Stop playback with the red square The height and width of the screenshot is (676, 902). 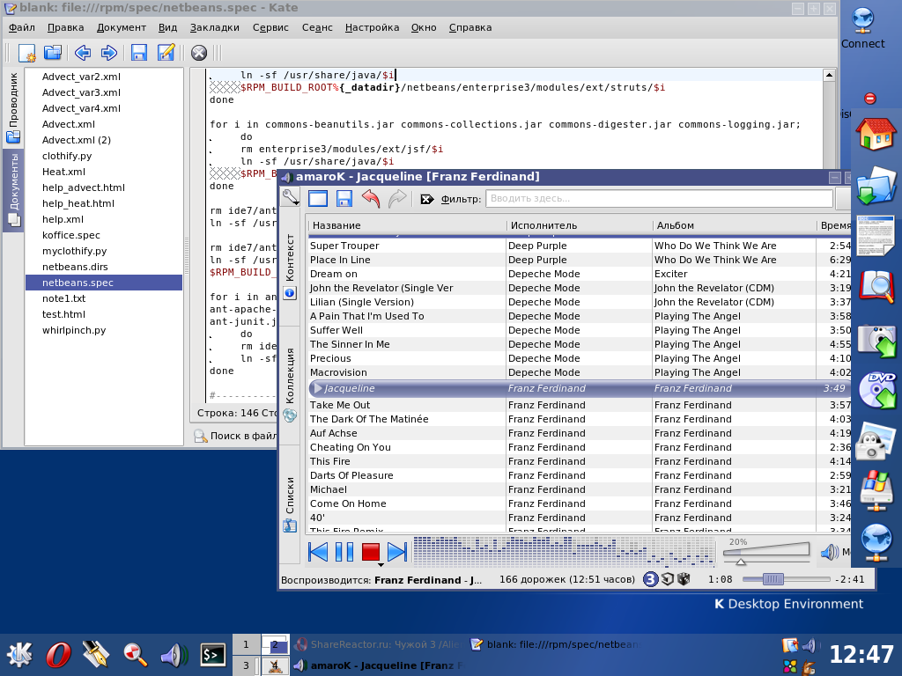(x=371, y=552)
